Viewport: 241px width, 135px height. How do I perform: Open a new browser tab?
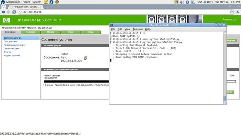point(46,7)
